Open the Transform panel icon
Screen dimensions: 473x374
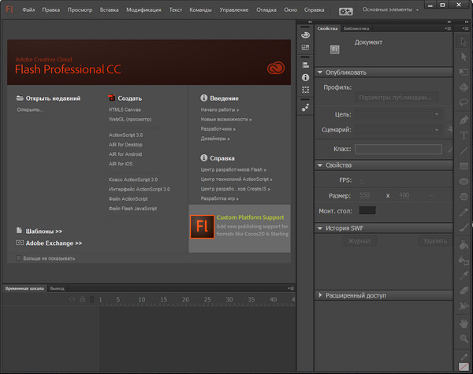pyautogui.click(x=305, y=90)
